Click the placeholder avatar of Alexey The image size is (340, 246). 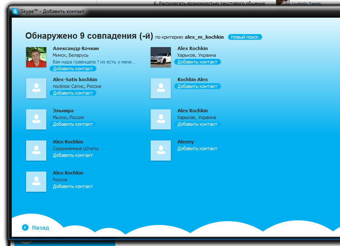point(161,151)
